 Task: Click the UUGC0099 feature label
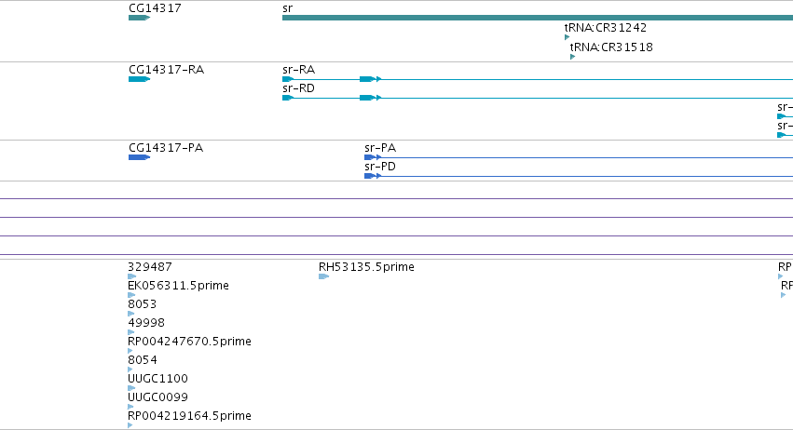(x=157, y=397)
